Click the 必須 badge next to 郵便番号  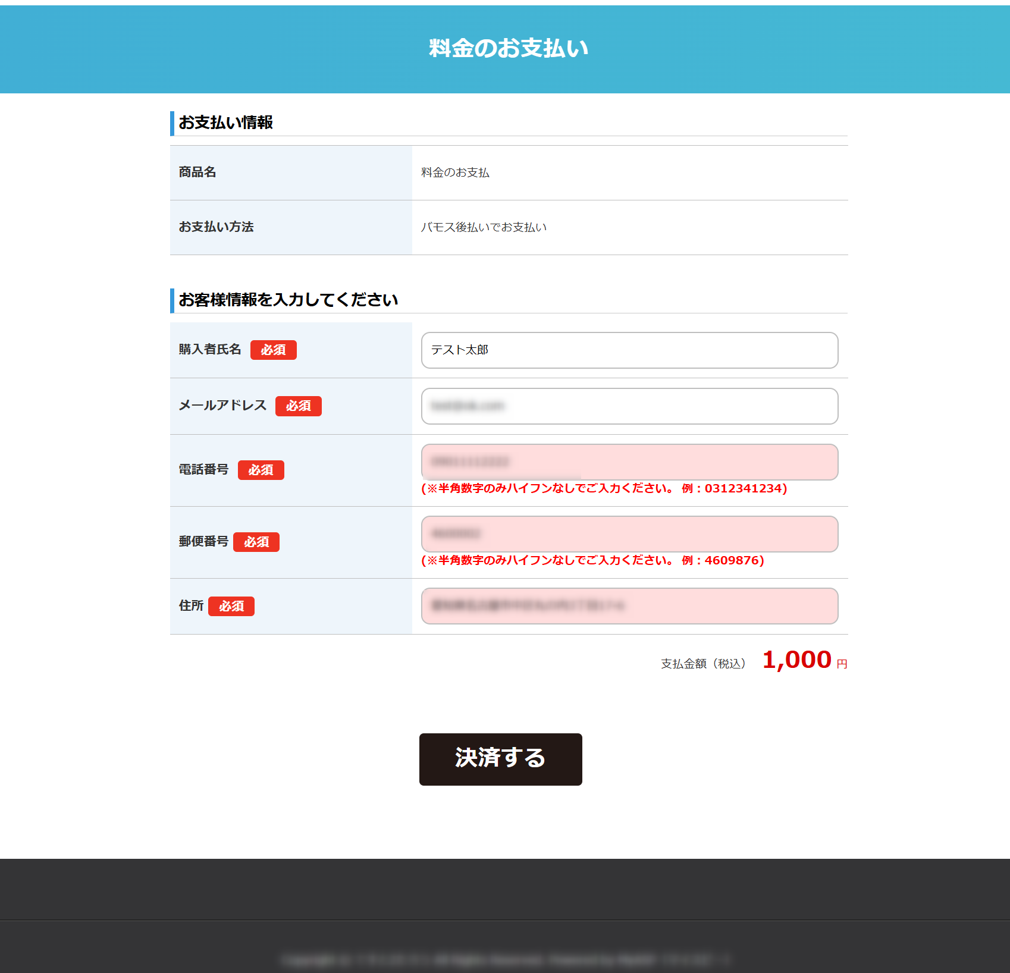256,542
